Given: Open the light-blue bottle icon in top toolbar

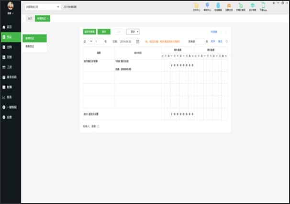Looking at the screenshot, I should pyautogui.click(x=218, y=7).
